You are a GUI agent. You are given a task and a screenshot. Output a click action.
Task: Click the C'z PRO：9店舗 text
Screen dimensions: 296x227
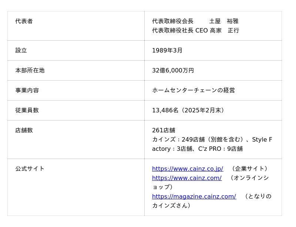(x=221, y=149)
